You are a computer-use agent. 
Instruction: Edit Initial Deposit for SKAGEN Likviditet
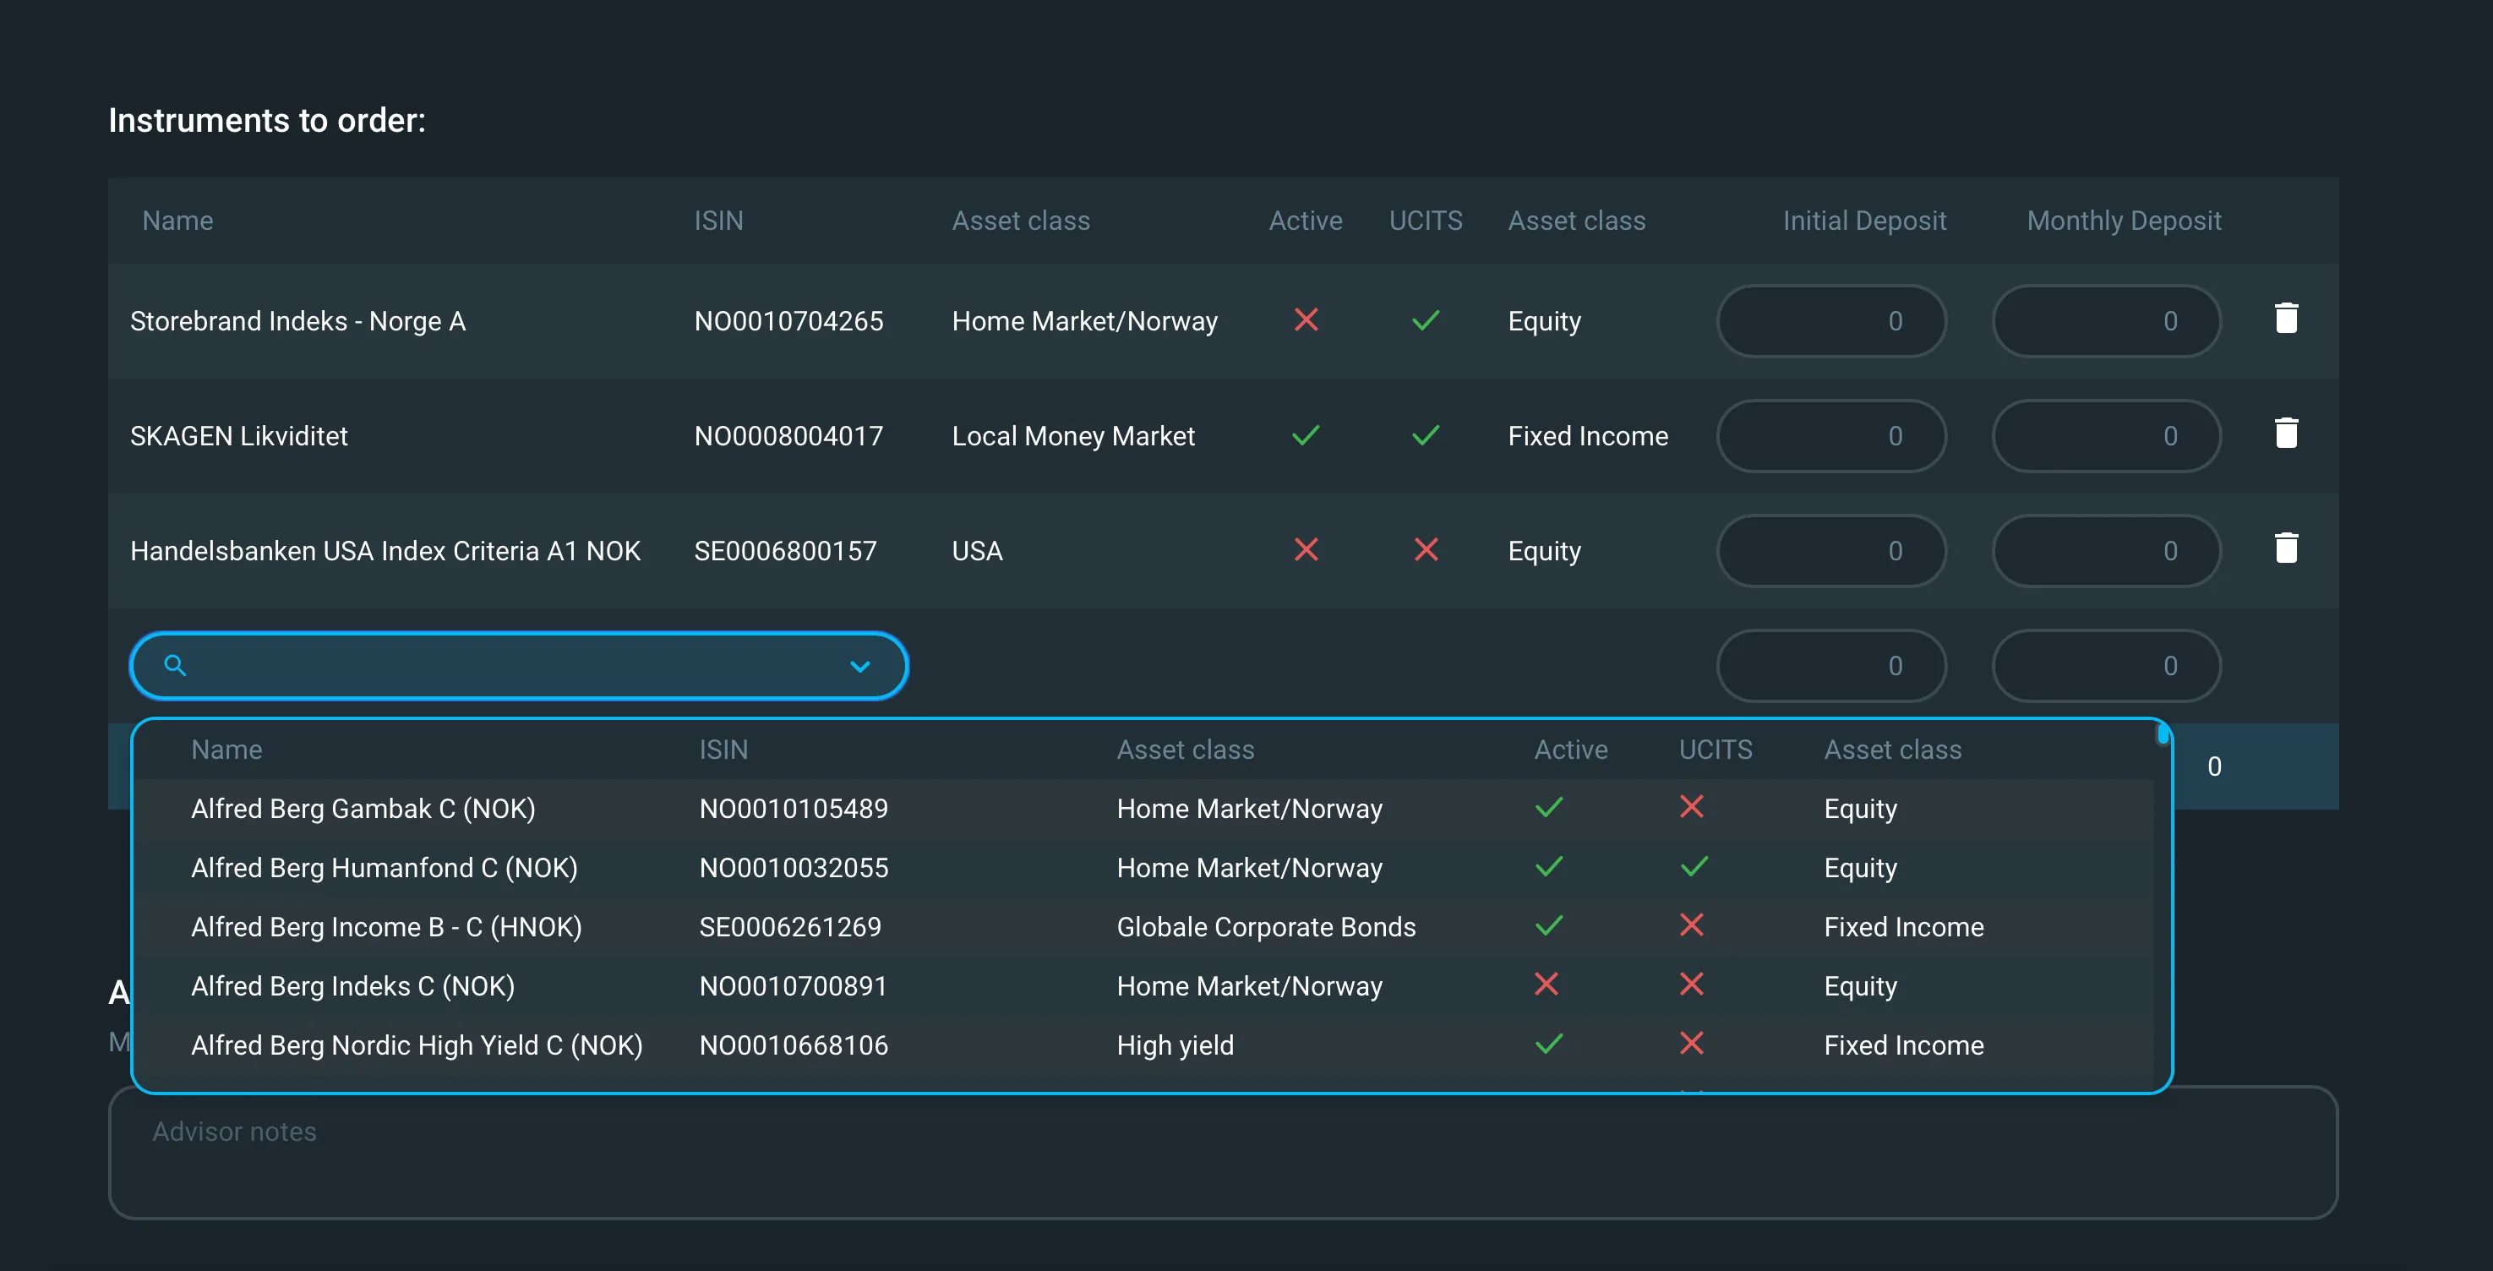1831,435
